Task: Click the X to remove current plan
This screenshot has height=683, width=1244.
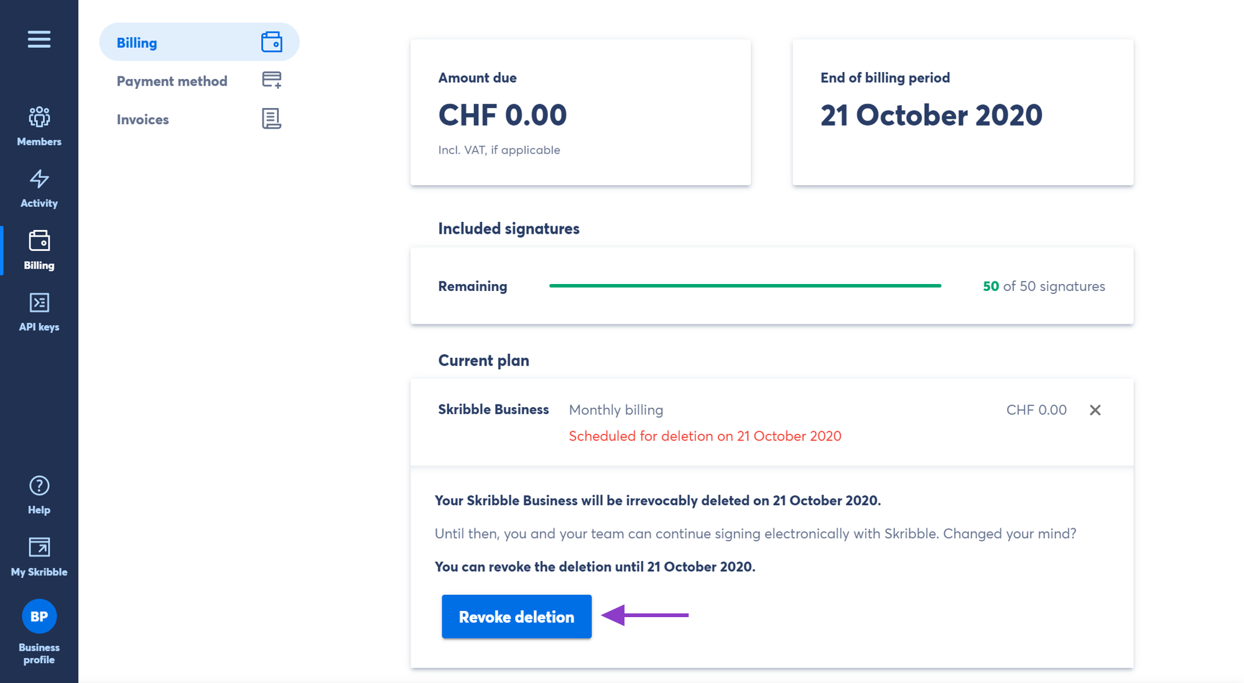Action: [x=1094, y=410]
